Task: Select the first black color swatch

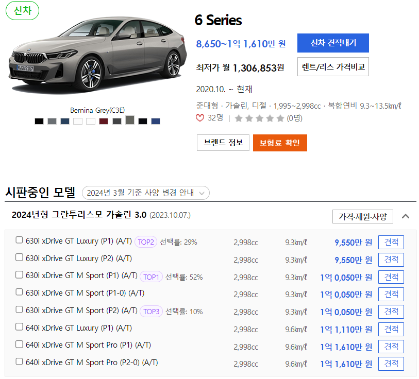Action: tap(39, 121)
